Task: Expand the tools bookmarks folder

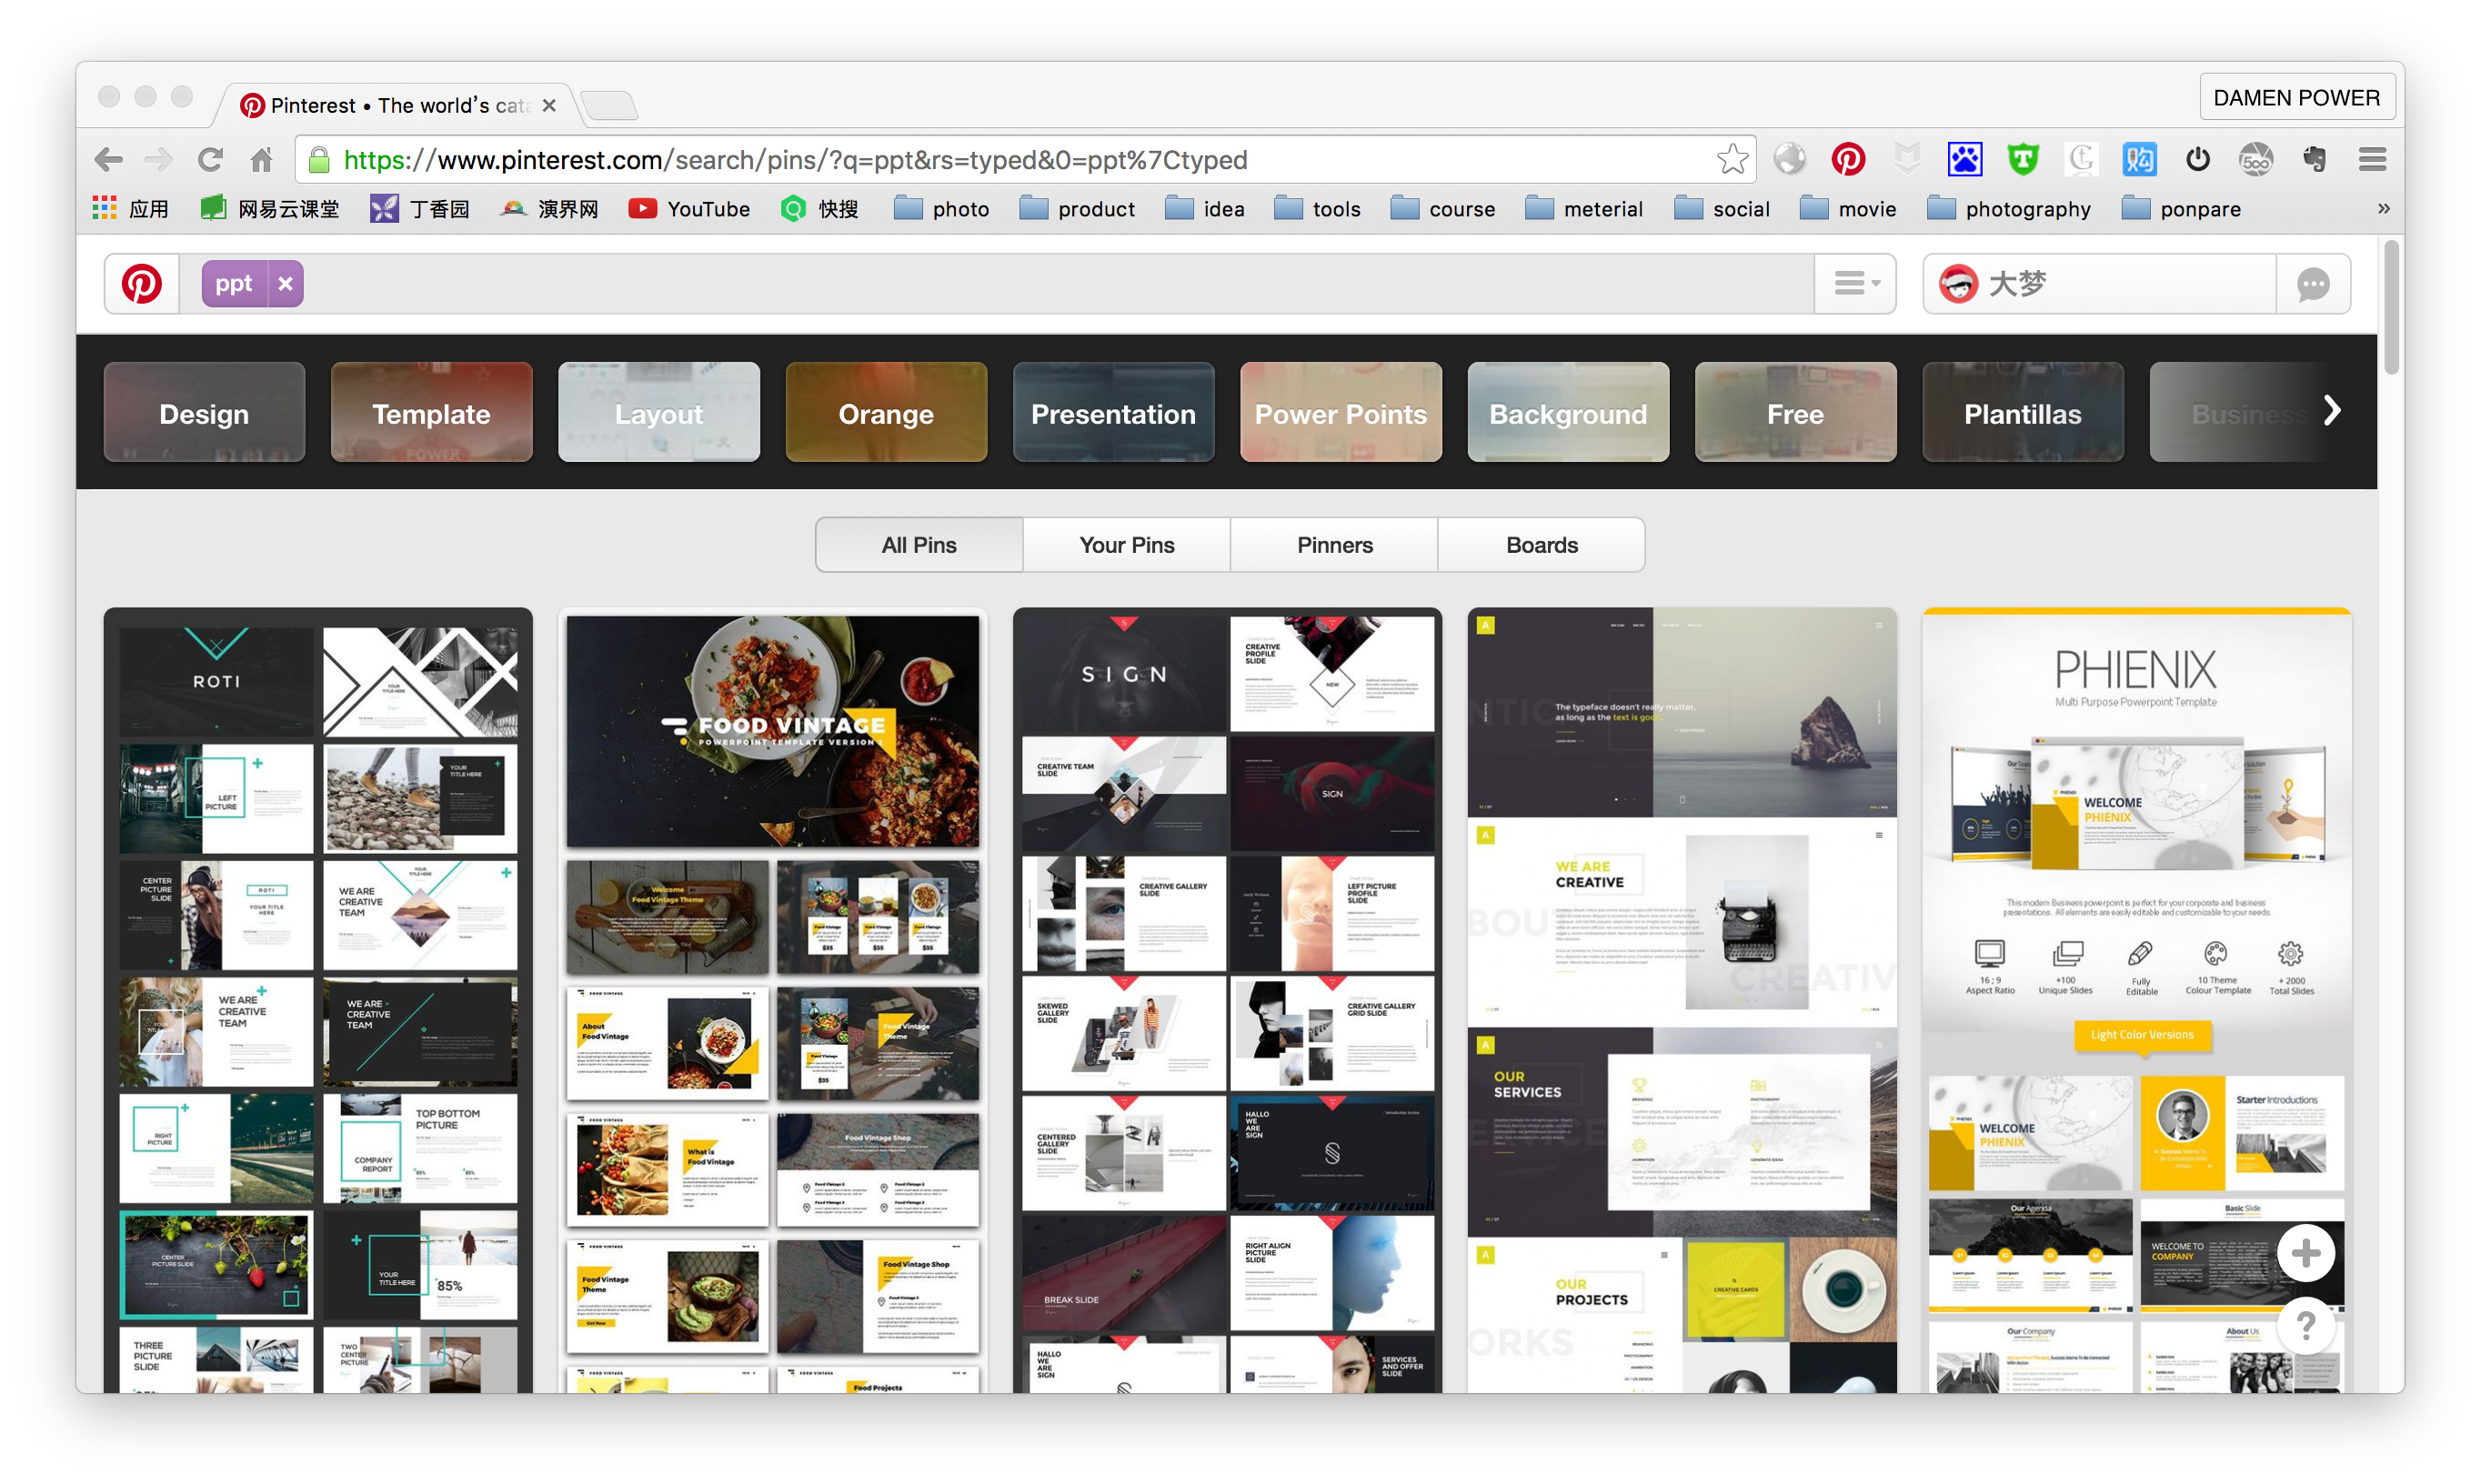Action: point(1317,209)
